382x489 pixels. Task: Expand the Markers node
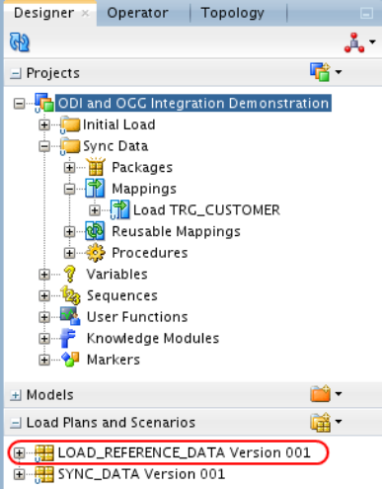coord(44,360)
